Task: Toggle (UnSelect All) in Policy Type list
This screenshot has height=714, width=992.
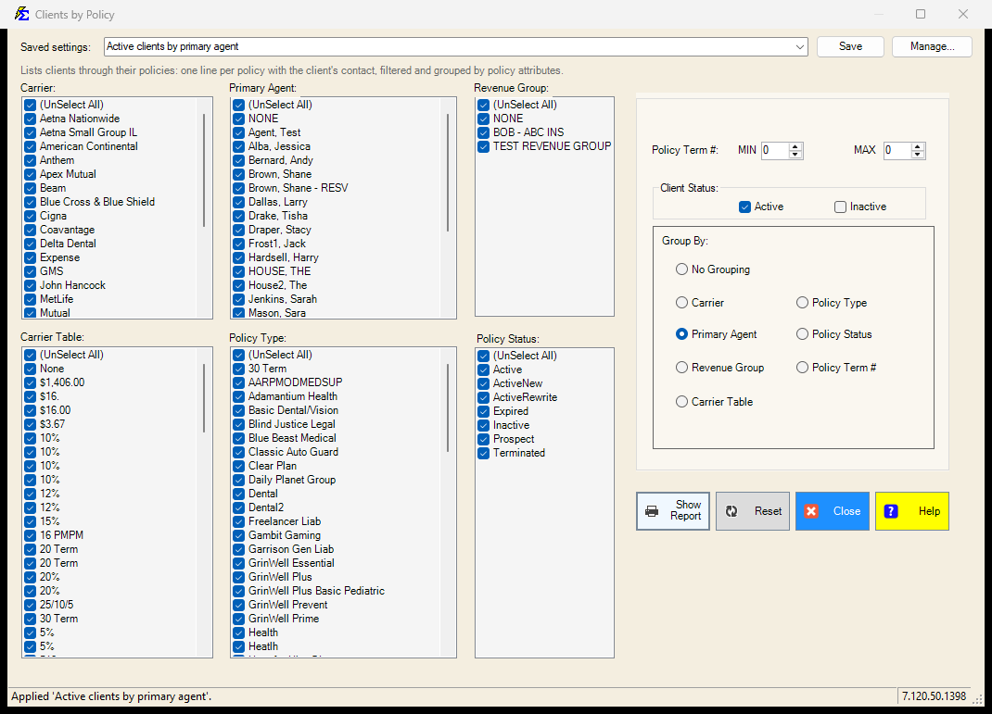Action: pyautogui.click(x=238, y=355)
